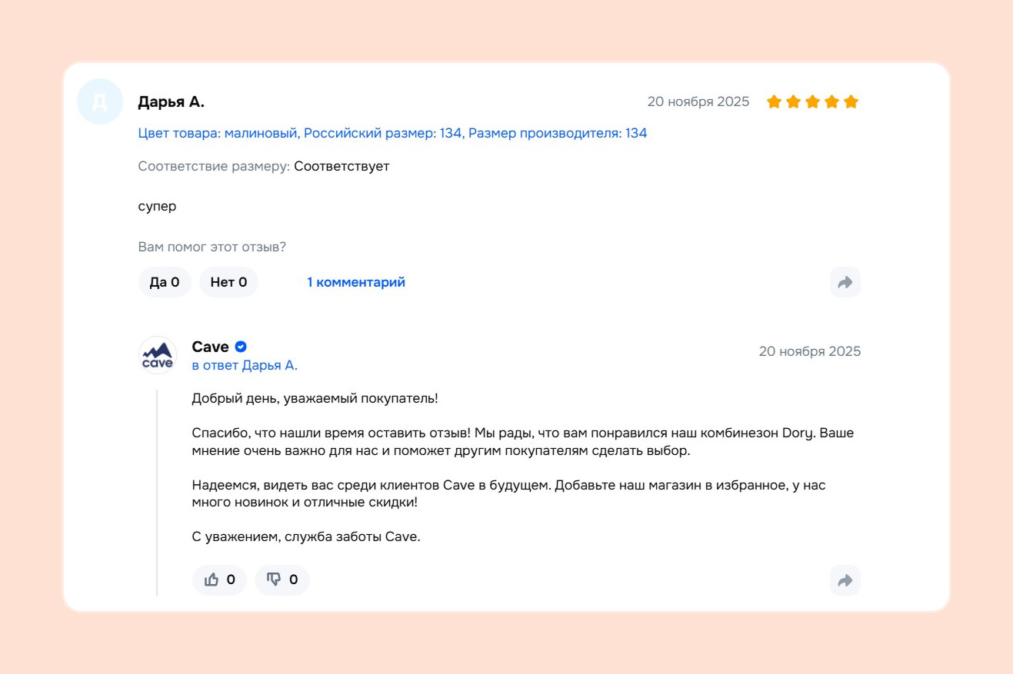This screenshot has height=674, width=1013.
Task: Click the Дарья А. round avatar
Action: (x=100, y=101)
